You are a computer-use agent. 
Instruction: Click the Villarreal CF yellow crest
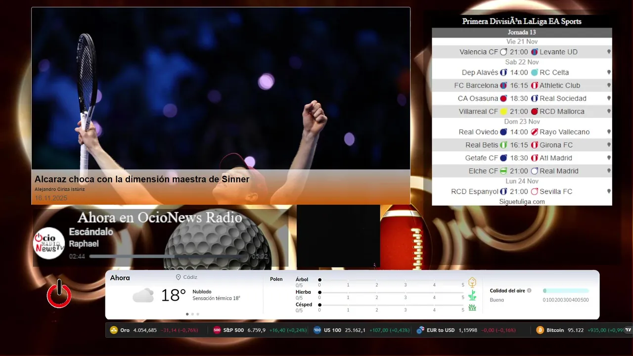coord(503,112)
